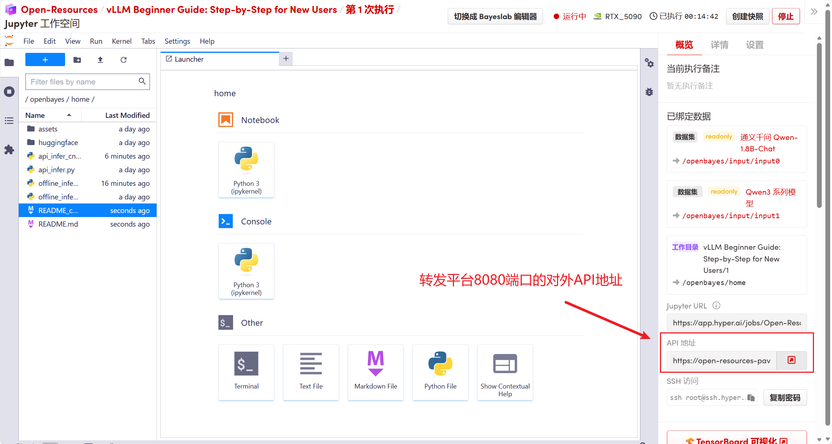
Task: Click the new folder icon
Action: pyautogui.click(x=77, y=60)
